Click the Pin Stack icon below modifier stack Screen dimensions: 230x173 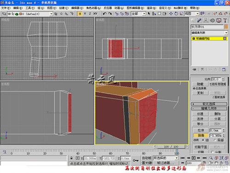point(195,69)
